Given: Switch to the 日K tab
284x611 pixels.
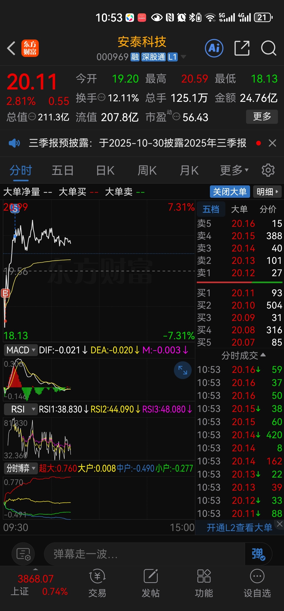Looking at the screenshot, I should click(x=105, y=170).
